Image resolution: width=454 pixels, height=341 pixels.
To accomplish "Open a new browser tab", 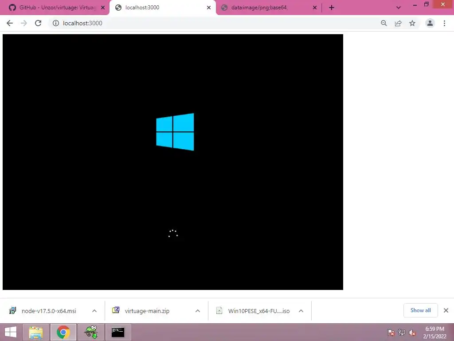I will pyautogui.click(x=332, y=8).
